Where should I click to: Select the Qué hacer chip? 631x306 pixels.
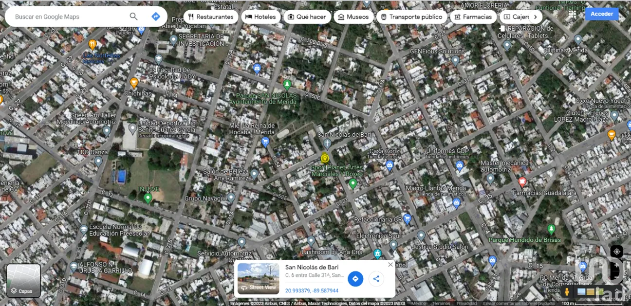coord(307,17)
